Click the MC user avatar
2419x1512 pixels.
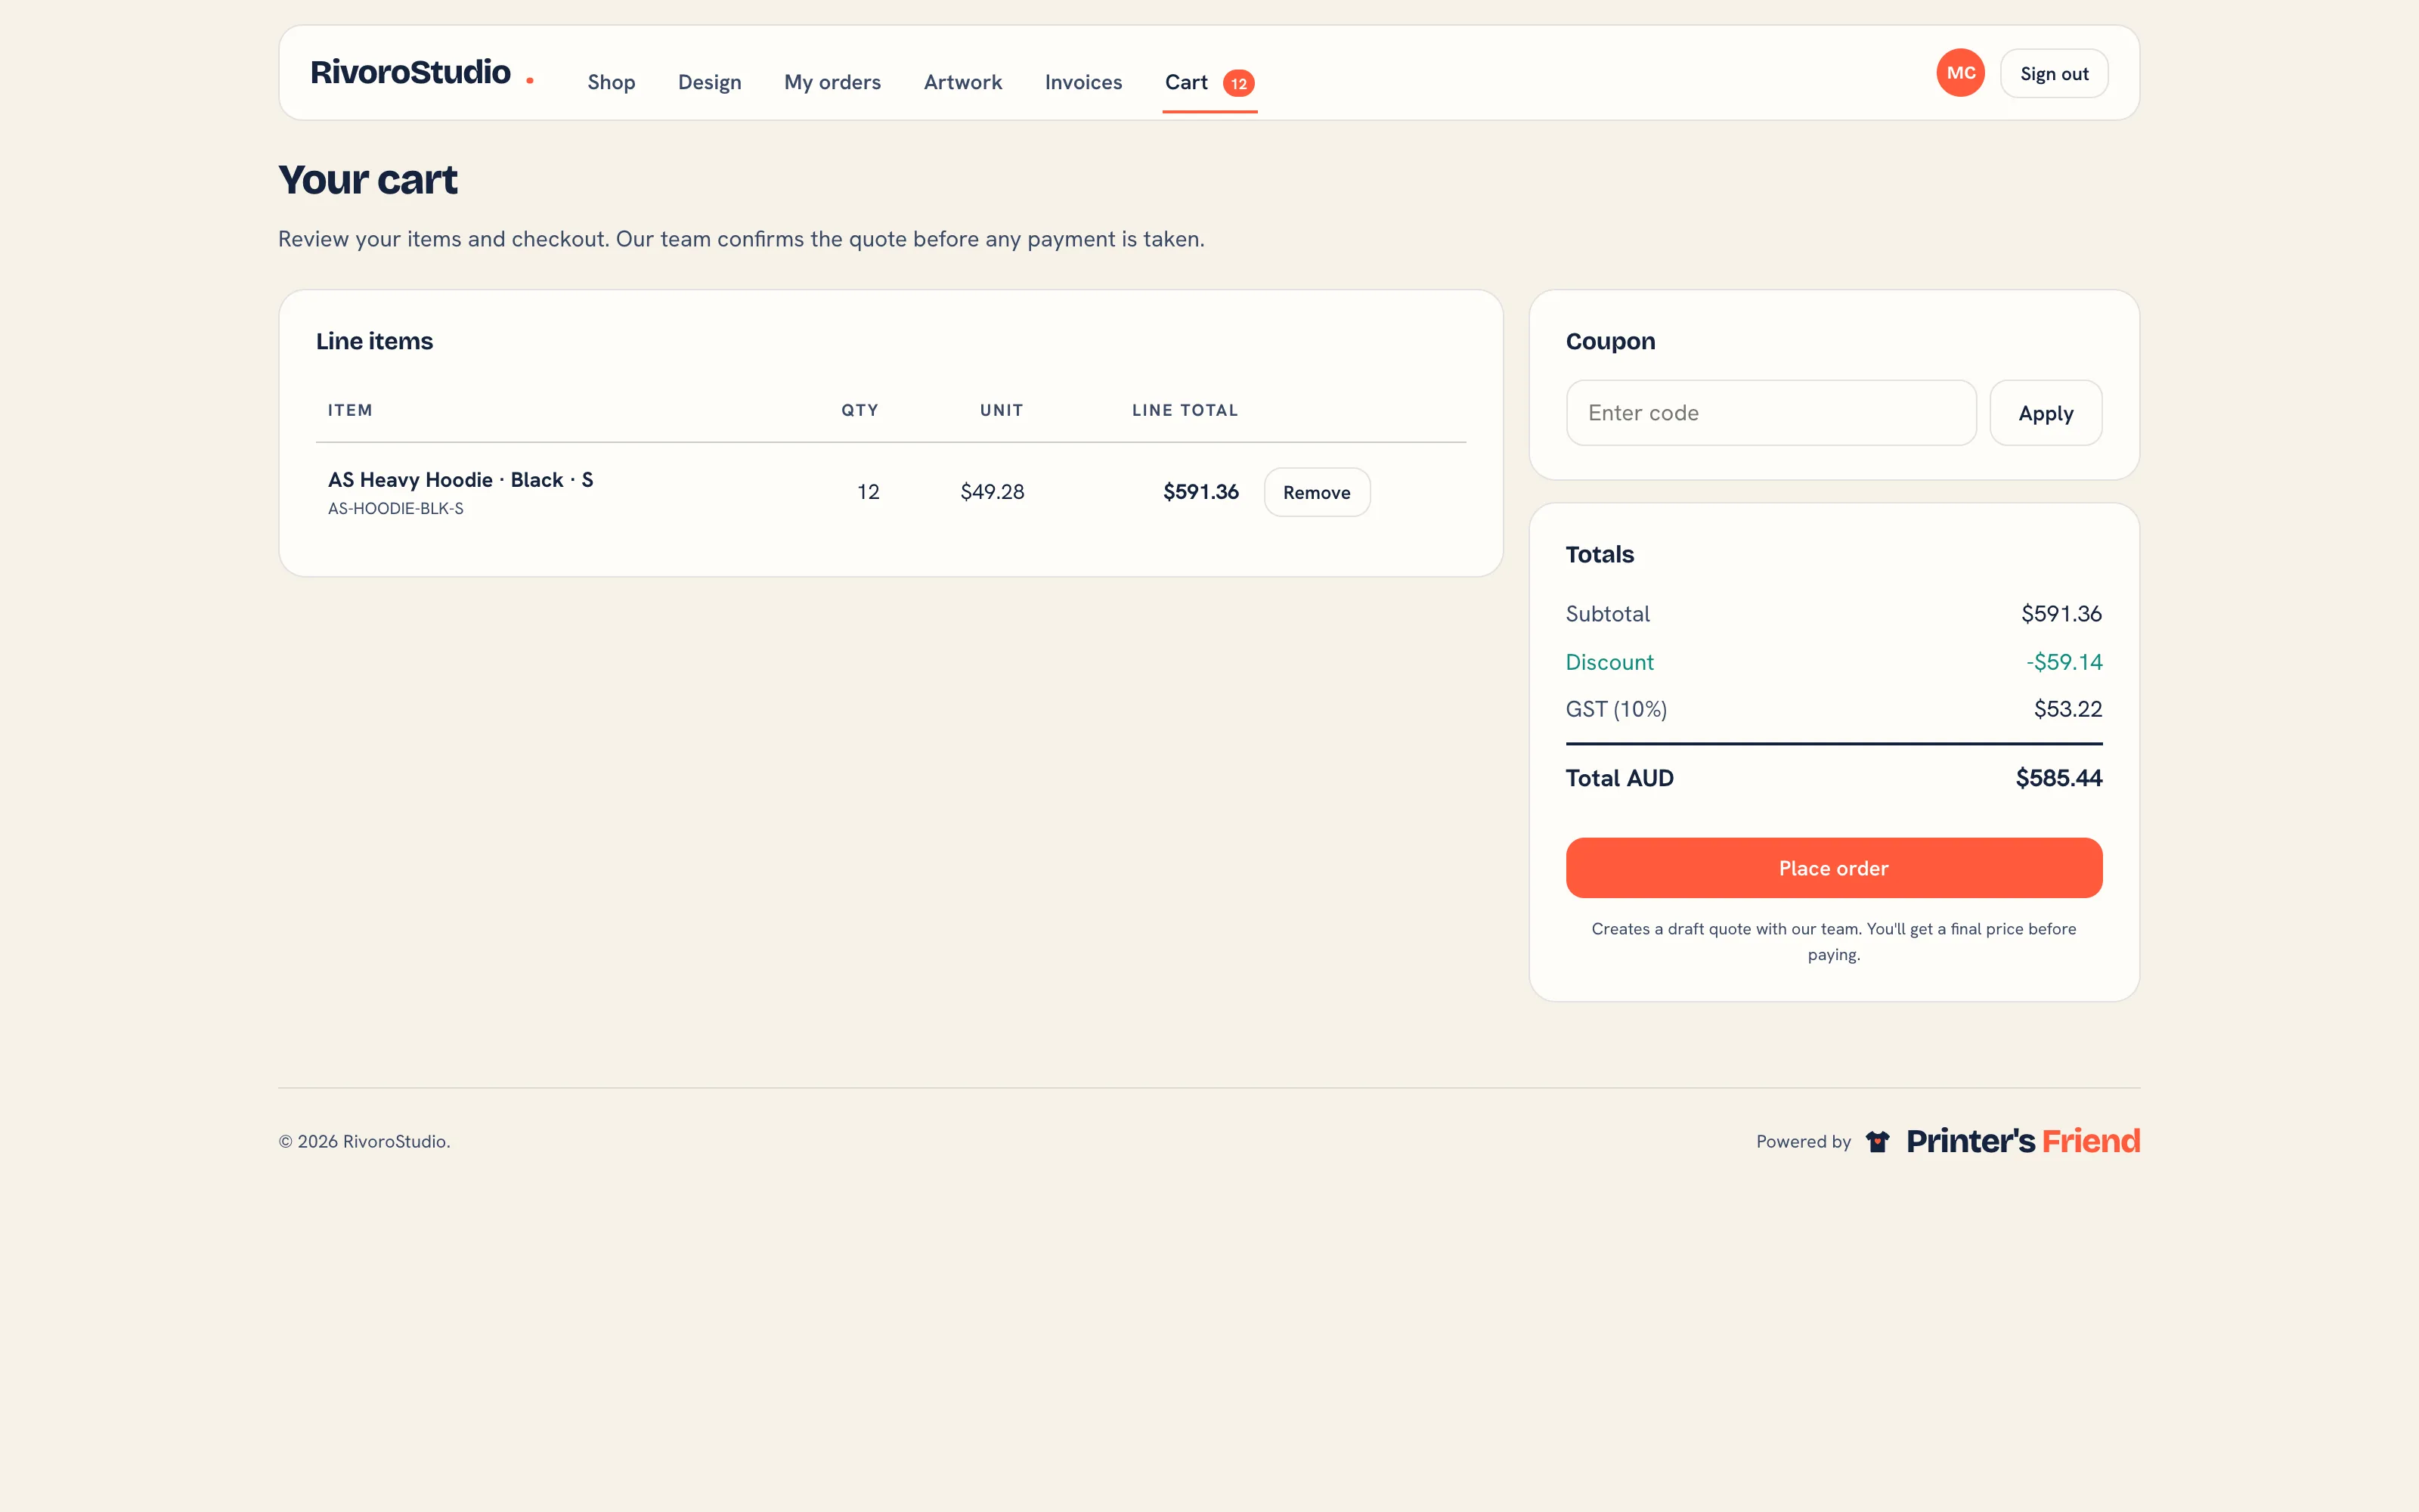point(1960,73)
